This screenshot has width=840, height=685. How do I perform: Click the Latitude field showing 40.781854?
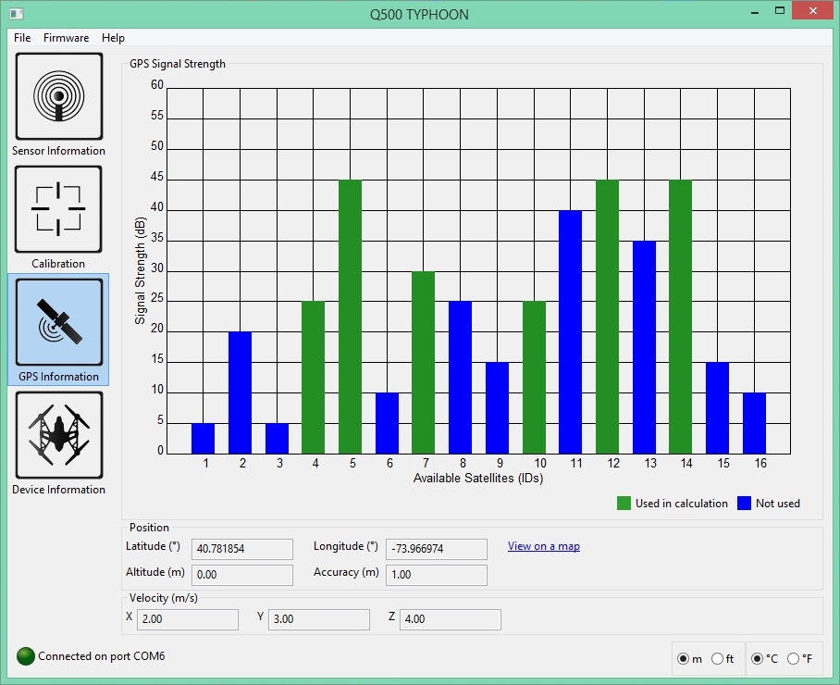click(242, 549)
